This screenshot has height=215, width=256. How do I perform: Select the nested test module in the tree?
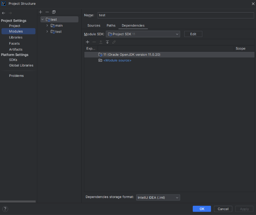pyautogui.click(x=58, y=32)
